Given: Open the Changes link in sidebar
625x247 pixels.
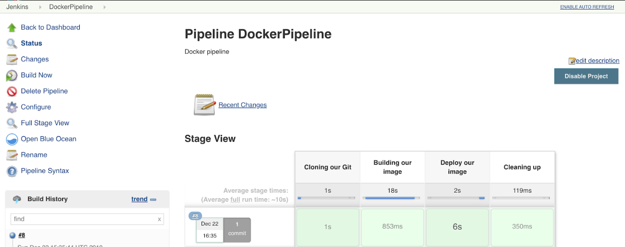Looking at the screenshot, I should coord(34,59).
